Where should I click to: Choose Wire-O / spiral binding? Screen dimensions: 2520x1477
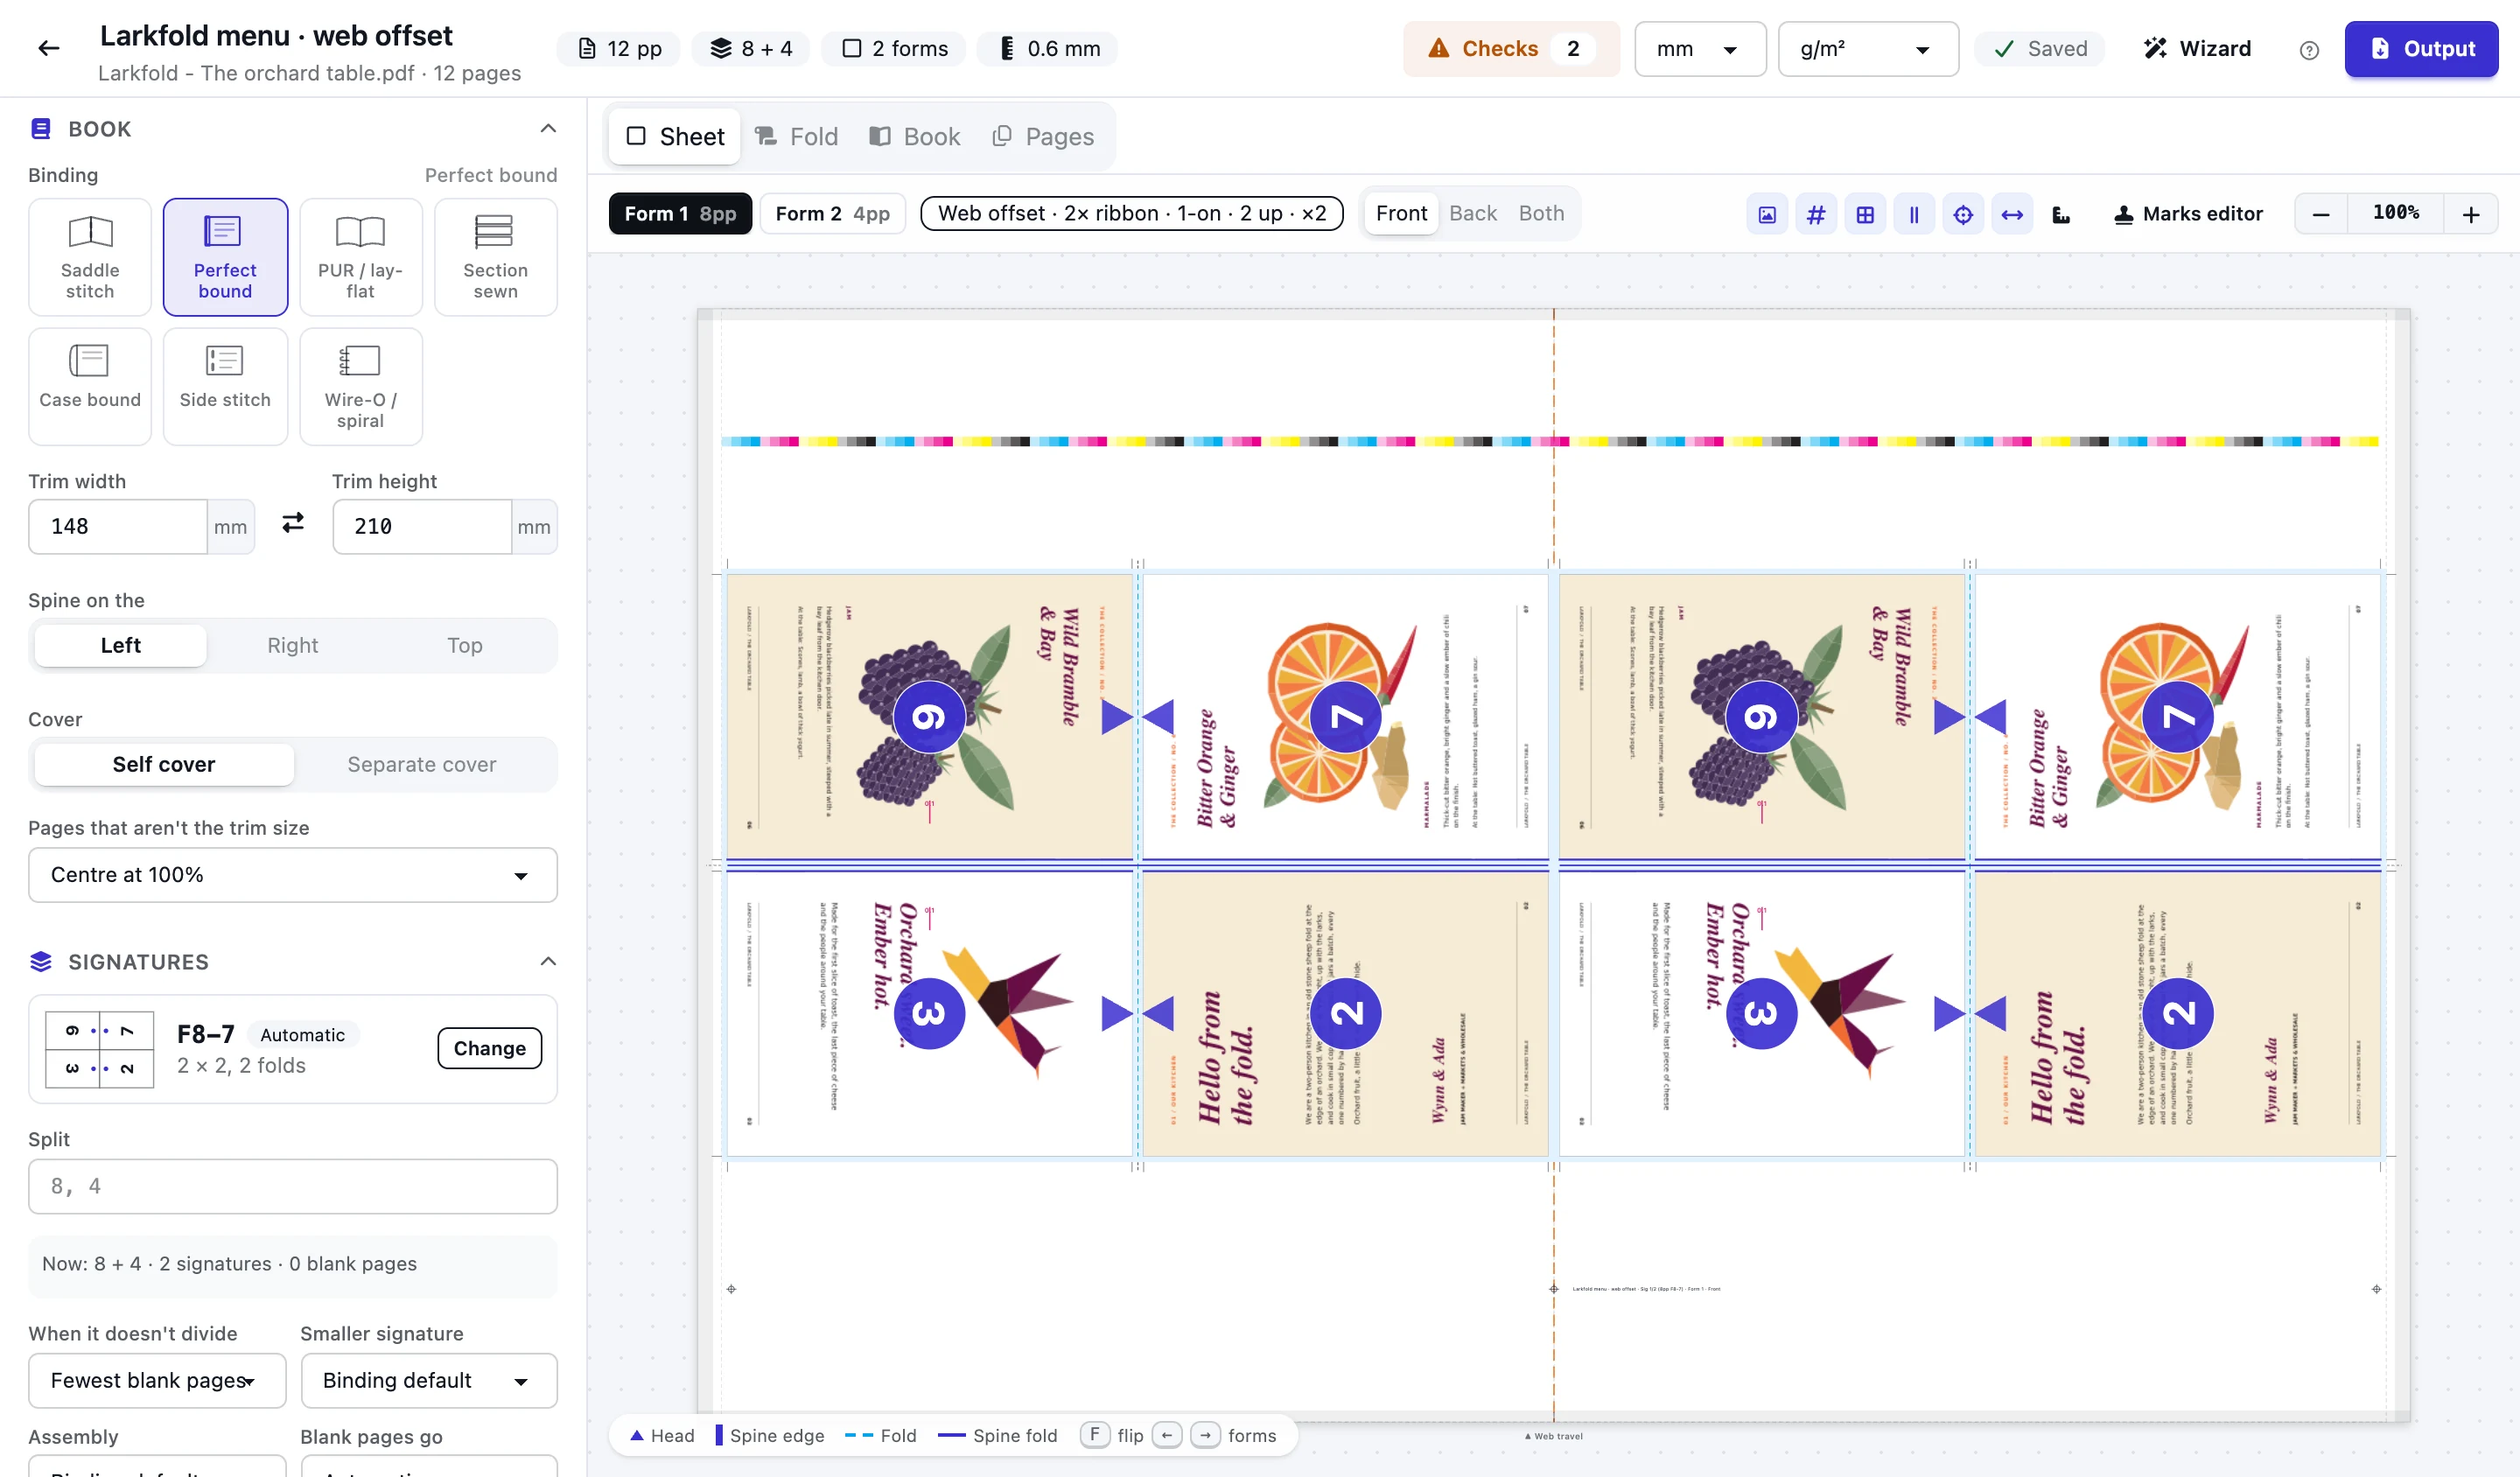[x=360, y=386]
